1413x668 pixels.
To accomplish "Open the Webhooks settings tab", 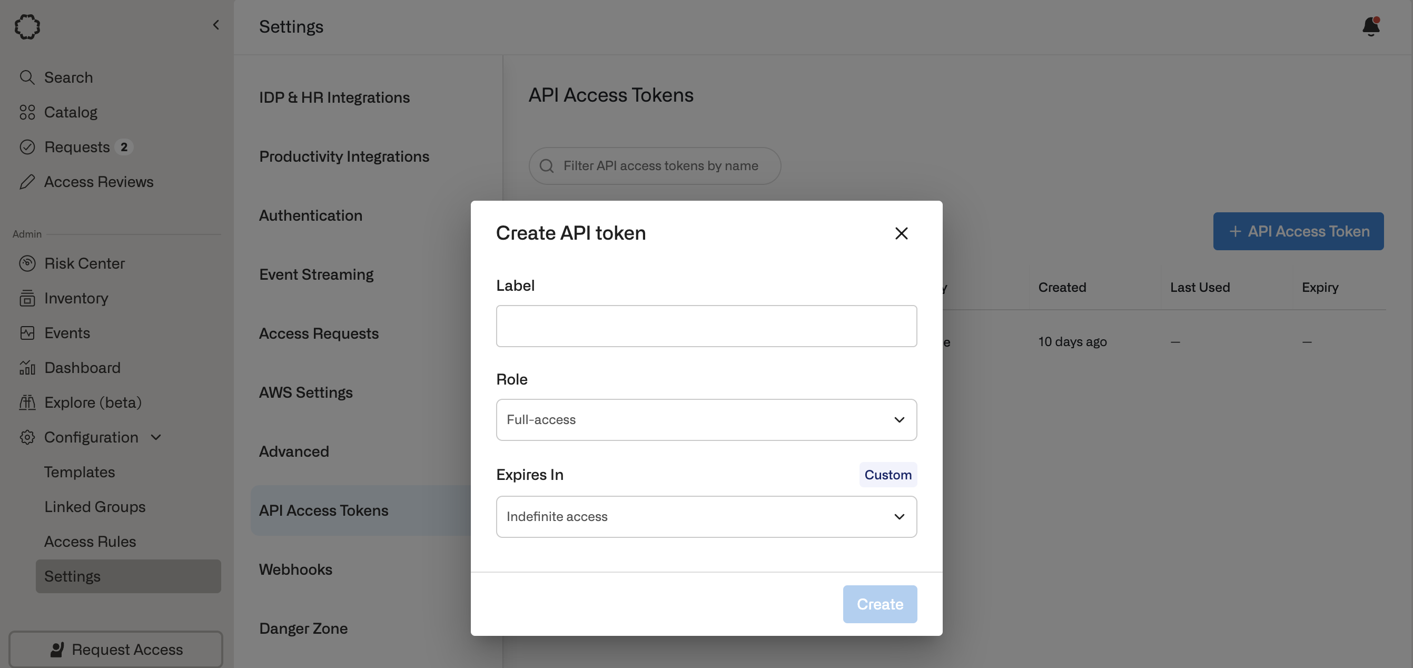I will 295,569.
